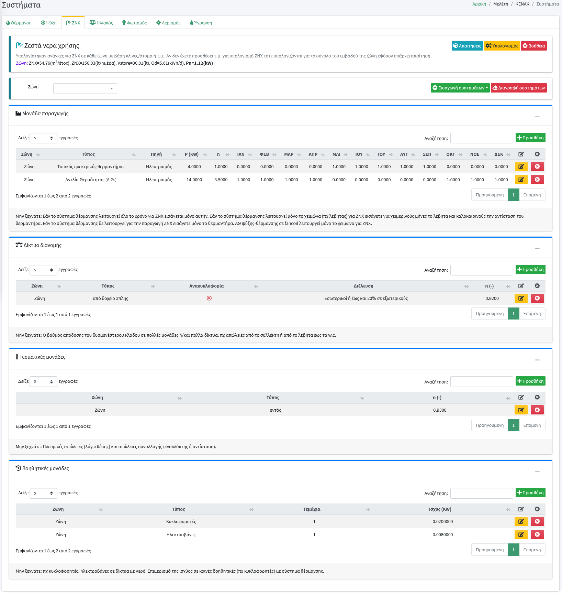Viewport: 562px width, 595px height.
Task: Edit the Κυκλοφορητές auxiliary unit row
Action: [x=521, y=521]
